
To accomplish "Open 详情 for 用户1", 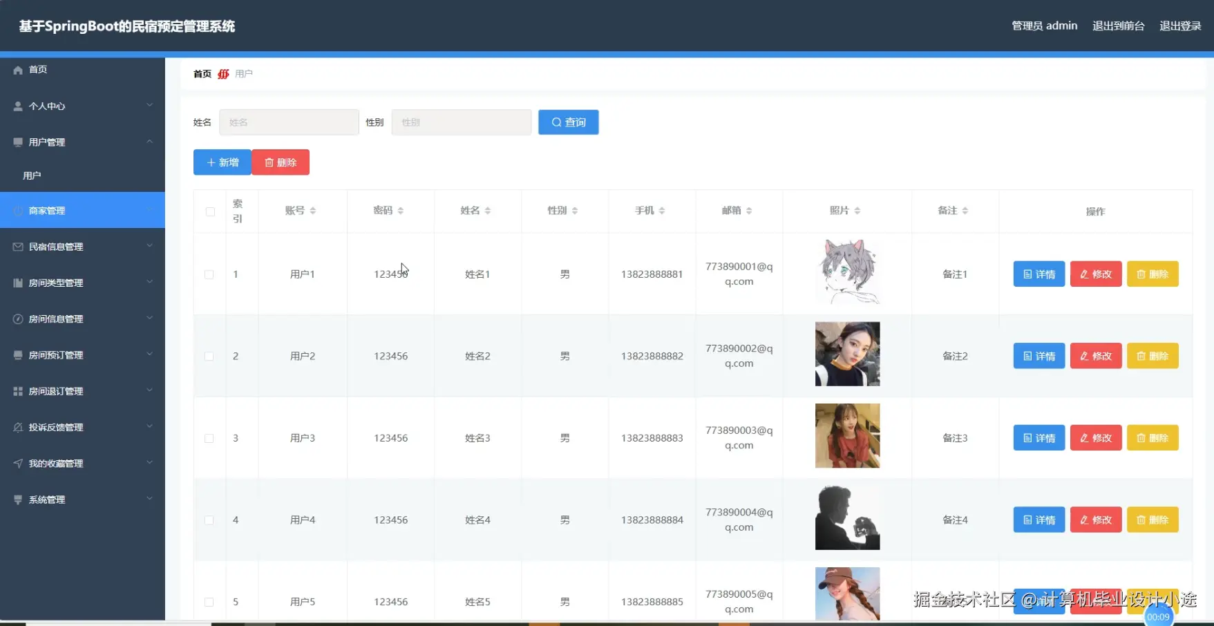I will (1039, 274).
